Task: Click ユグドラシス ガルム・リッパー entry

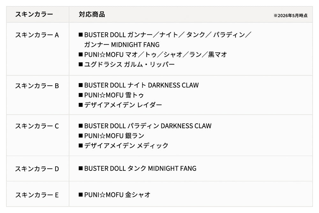Action: pos(127,65)
